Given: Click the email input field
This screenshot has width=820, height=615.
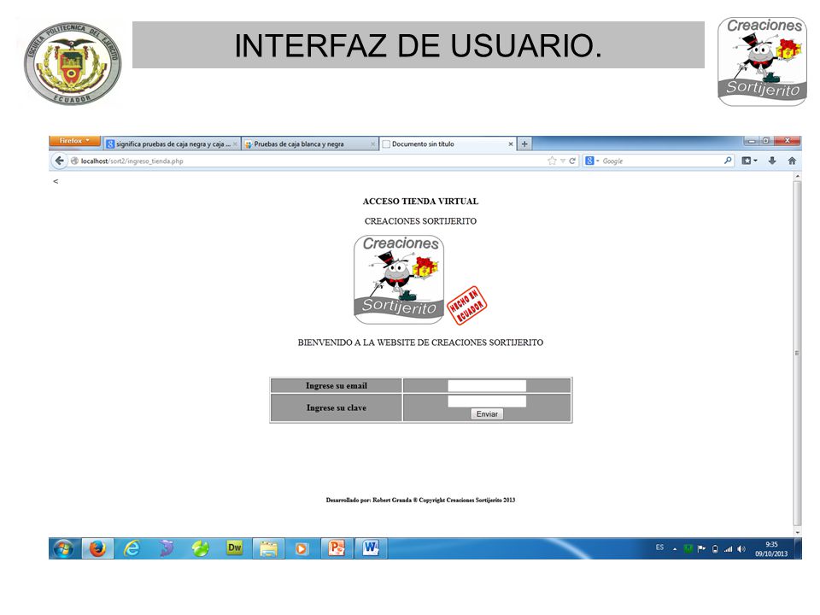Looking at the screenshot, I should click(x=487, y=386).
